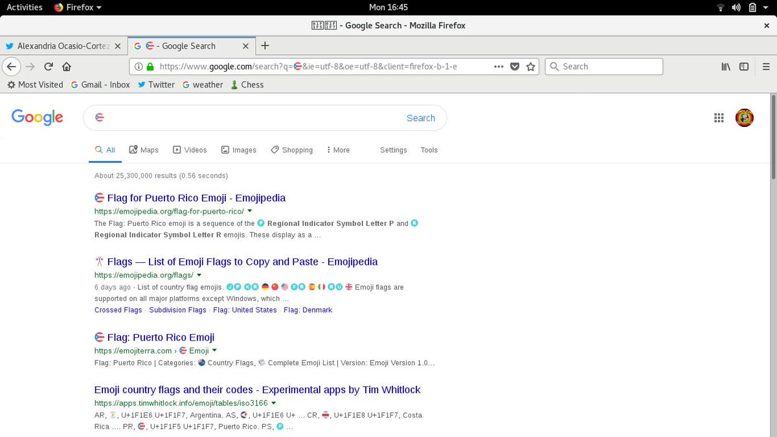777x437 pixels.
Task: Click the blue Search button
Action: point(421,118)
